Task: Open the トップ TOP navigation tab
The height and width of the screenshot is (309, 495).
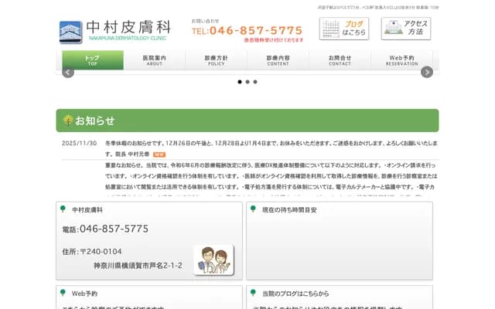Action: [92, 60]
